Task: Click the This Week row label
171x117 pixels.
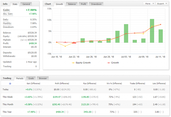Action: (x=8, y=97)
